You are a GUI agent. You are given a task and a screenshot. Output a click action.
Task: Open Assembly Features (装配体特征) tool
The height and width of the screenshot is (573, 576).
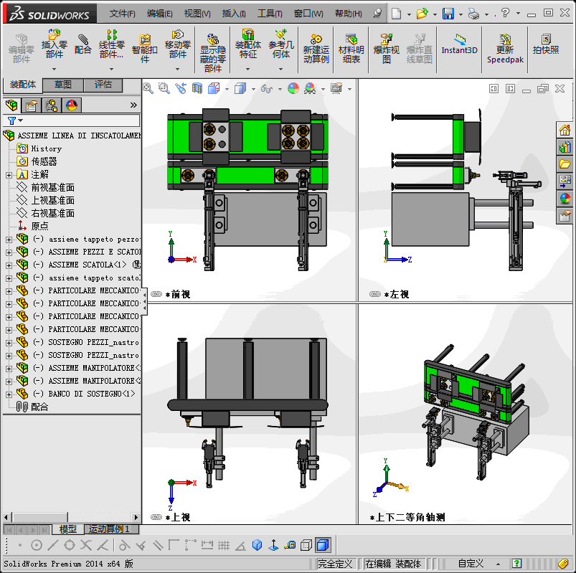(248, 44)
